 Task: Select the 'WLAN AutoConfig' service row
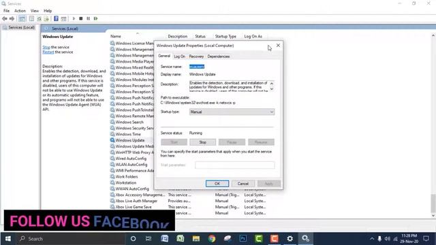[x=131, y=165]
